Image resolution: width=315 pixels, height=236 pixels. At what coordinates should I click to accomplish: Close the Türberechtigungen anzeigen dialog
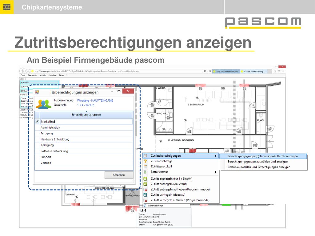pos(128,91)
